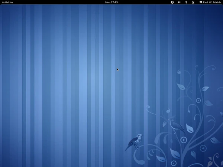Screen dimensions: 223x167
Task: Click empty top bar space right of the clock
Action: click(x=145, y=2)
